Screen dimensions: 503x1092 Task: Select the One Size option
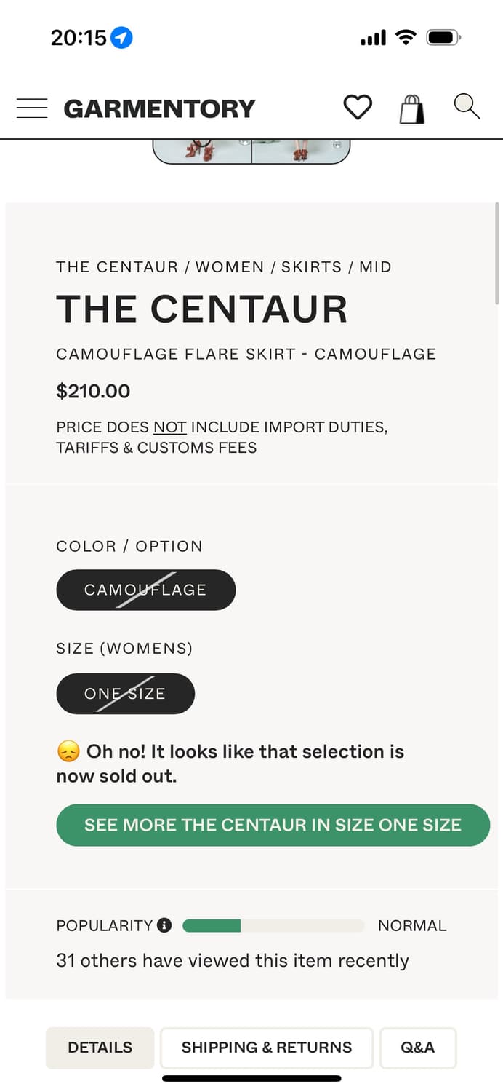pos(125,694)
